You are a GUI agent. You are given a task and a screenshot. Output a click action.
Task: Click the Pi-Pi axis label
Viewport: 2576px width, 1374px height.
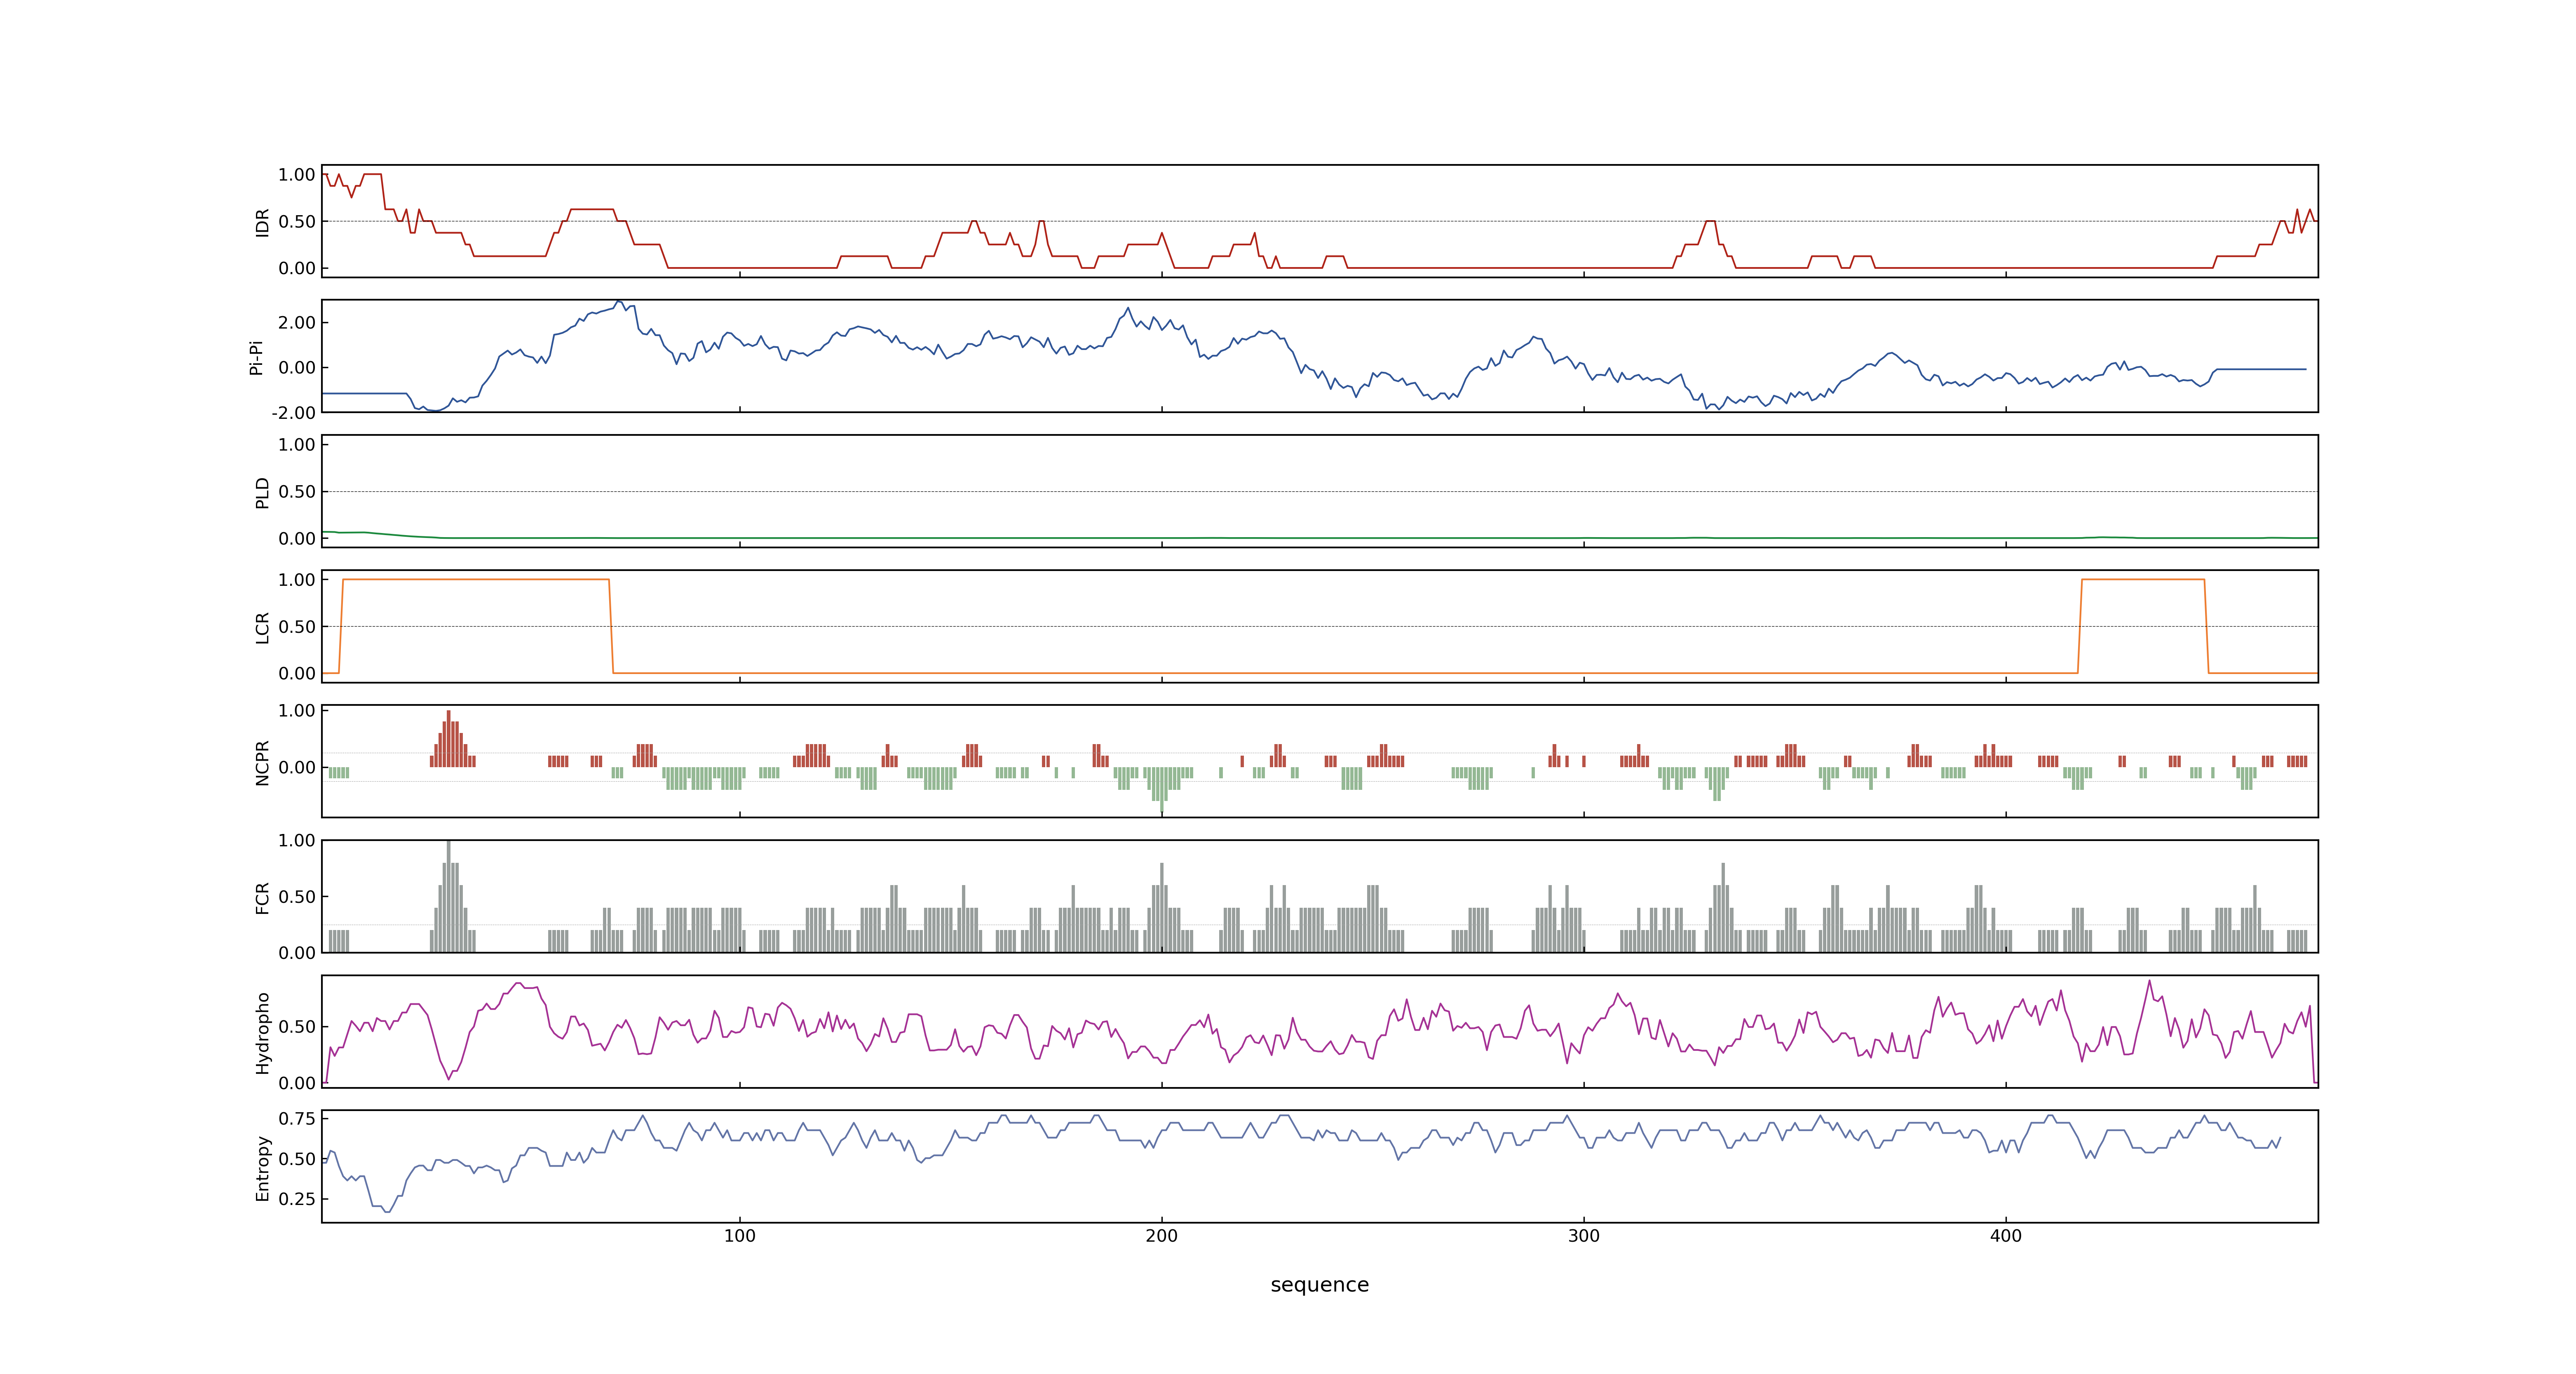tap(256, 357)
